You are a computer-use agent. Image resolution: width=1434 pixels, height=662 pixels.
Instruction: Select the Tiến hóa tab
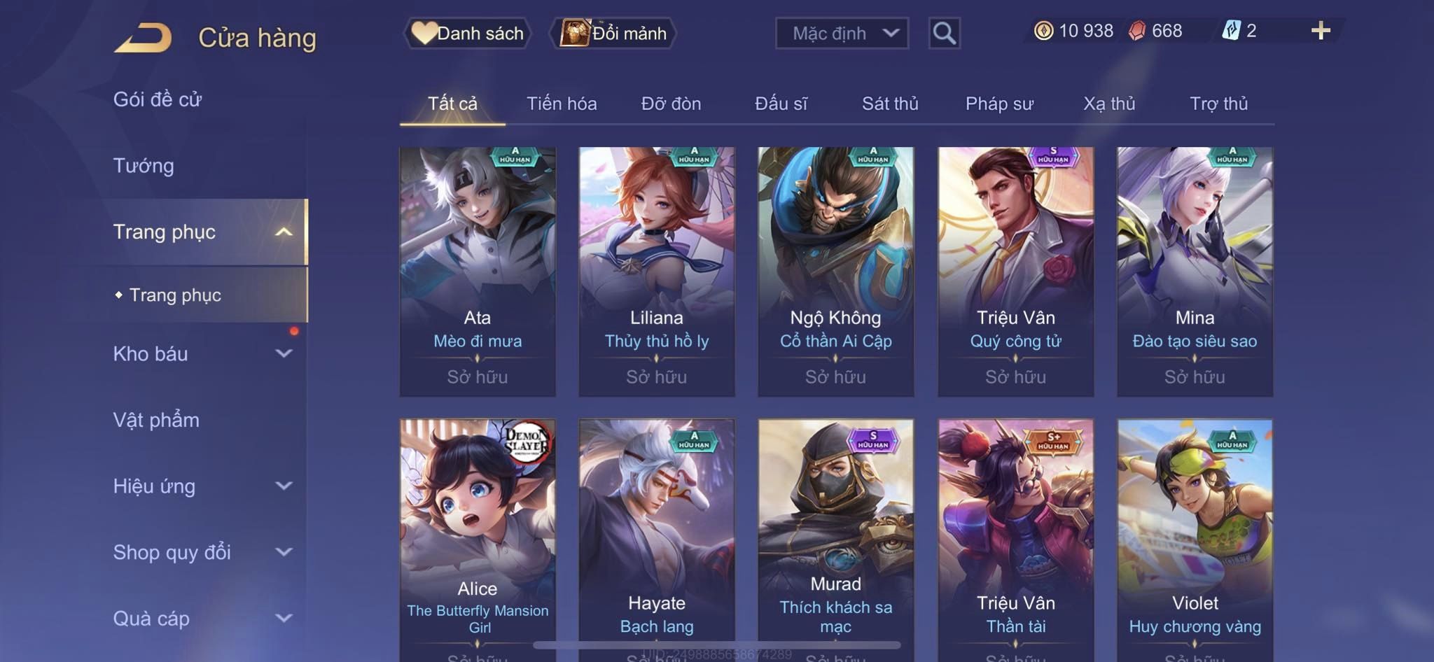562,104
